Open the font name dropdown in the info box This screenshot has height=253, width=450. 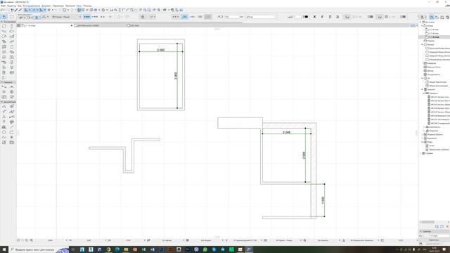(x=261, y=17)
